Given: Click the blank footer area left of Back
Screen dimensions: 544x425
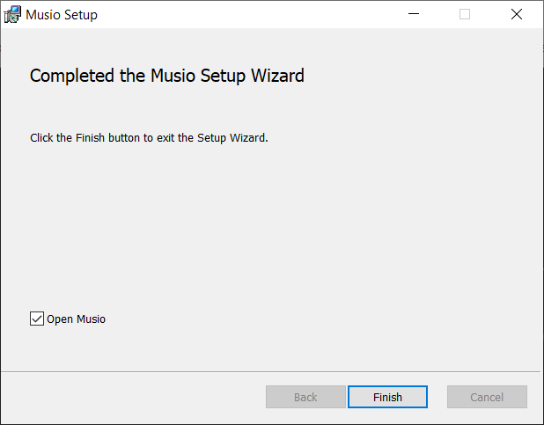Looking at the screenshot, I should pyautogui.click(x=132, y=397).
